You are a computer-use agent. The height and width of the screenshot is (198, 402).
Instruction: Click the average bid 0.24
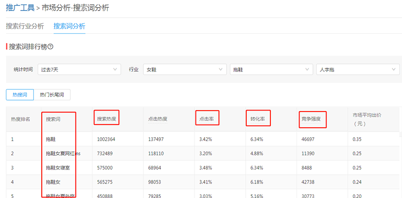tap(357, 182)
